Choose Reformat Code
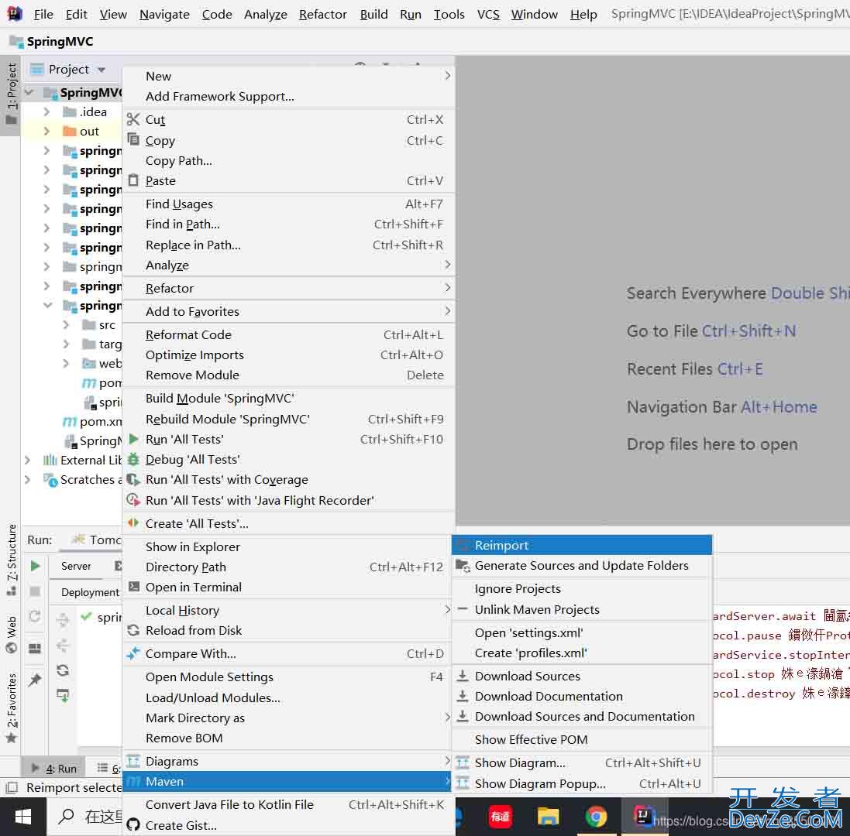 (288, 334)
